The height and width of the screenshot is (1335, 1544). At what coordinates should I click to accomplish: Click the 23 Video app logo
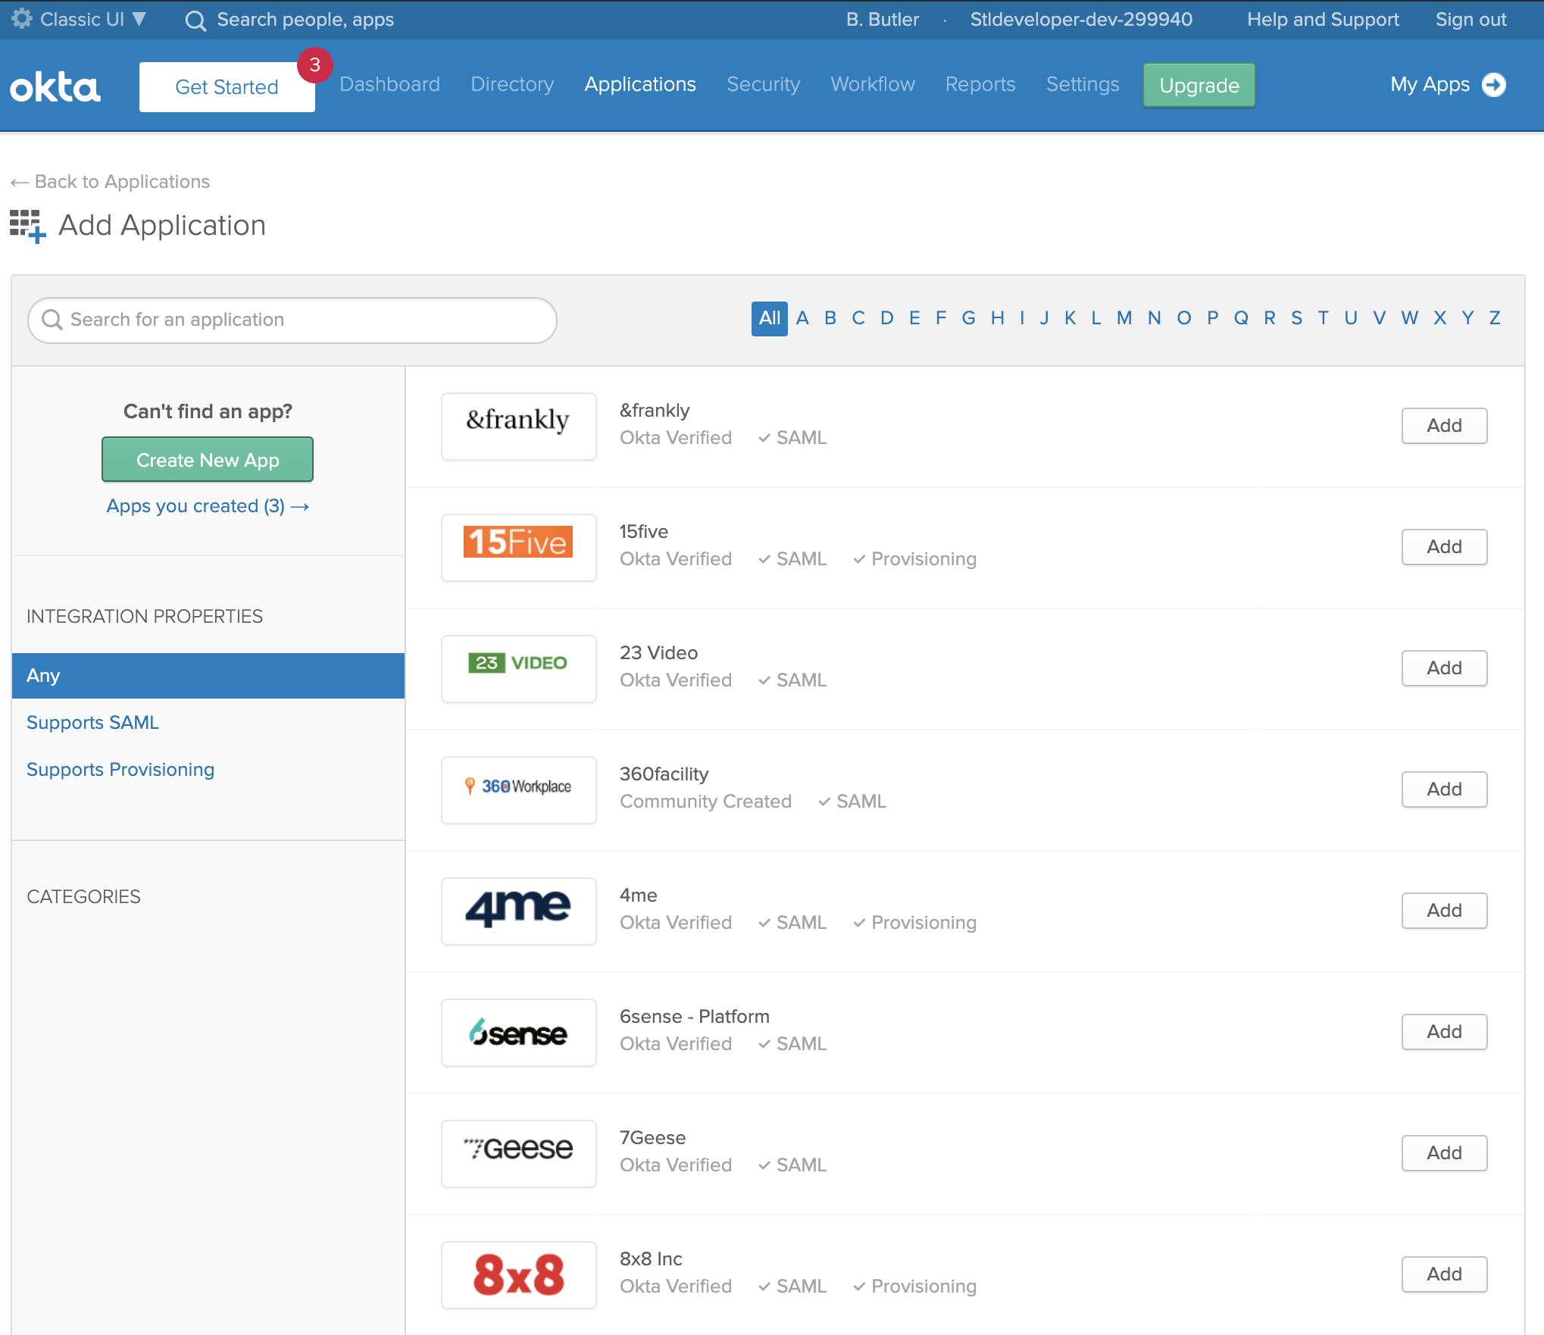519,668
